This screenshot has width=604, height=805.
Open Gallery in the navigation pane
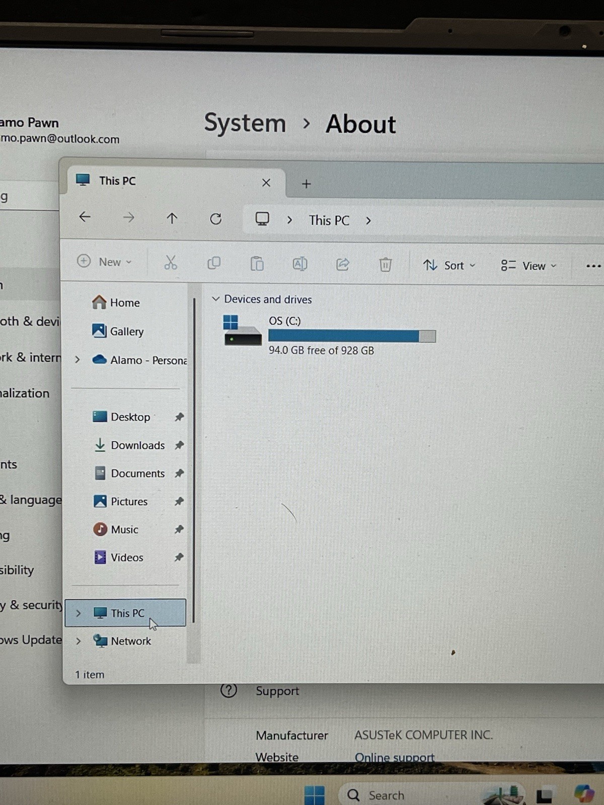(x=118, y=331)
